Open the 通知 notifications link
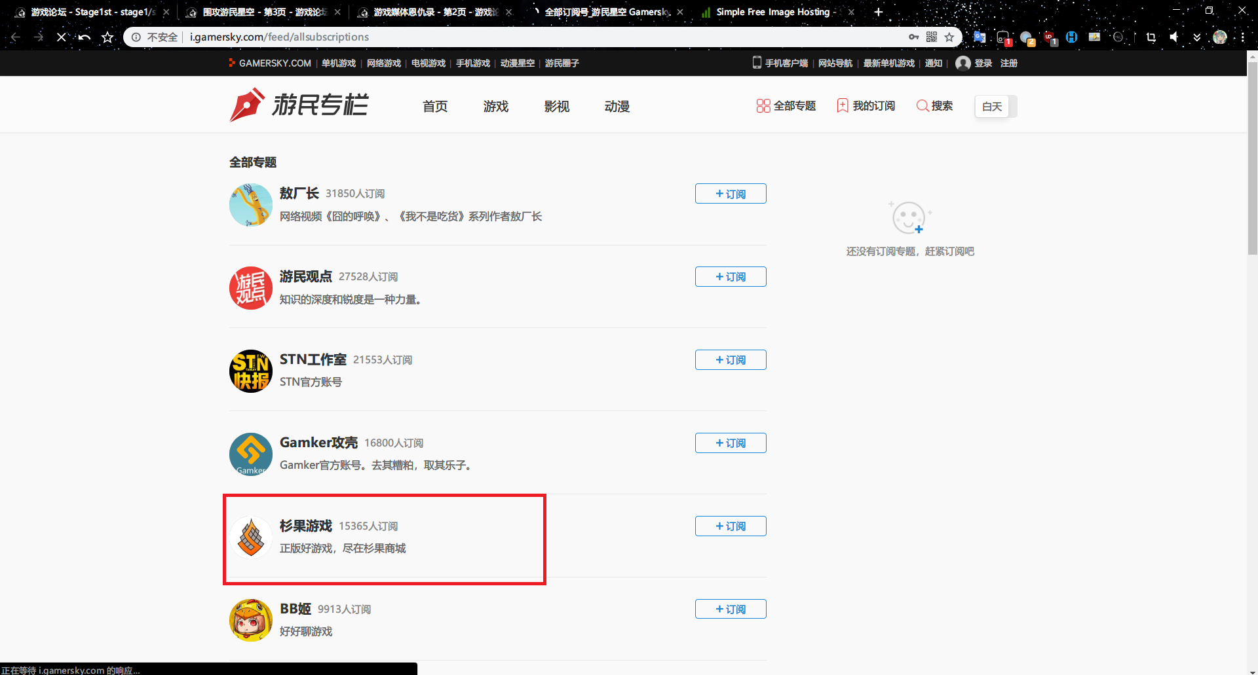The image size is (1258, 675). coord(934,64)
